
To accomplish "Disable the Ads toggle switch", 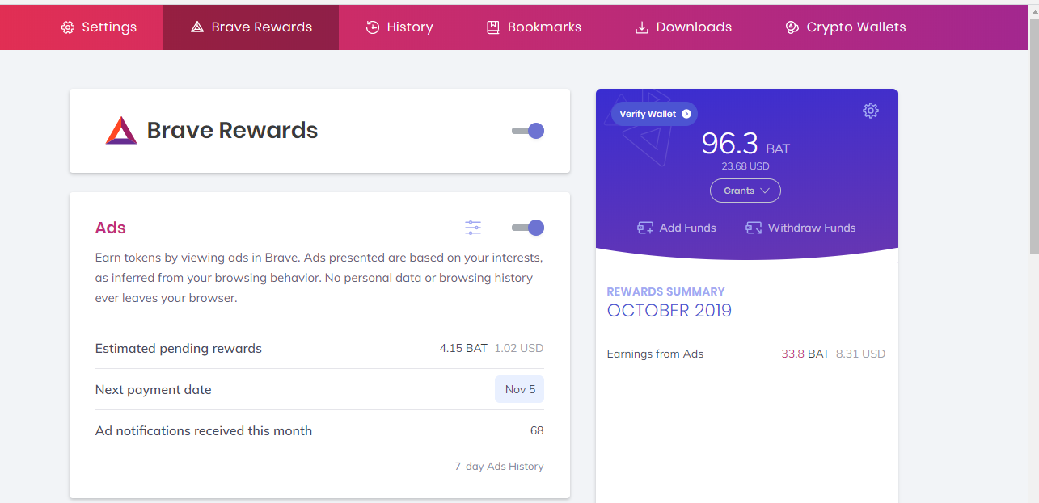I will pos(528,228).
